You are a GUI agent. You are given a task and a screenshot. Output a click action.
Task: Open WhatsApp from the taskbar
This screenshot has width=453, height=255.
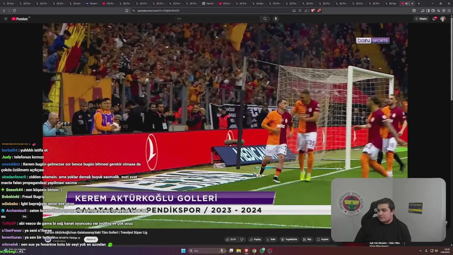[x=262, y=251]
